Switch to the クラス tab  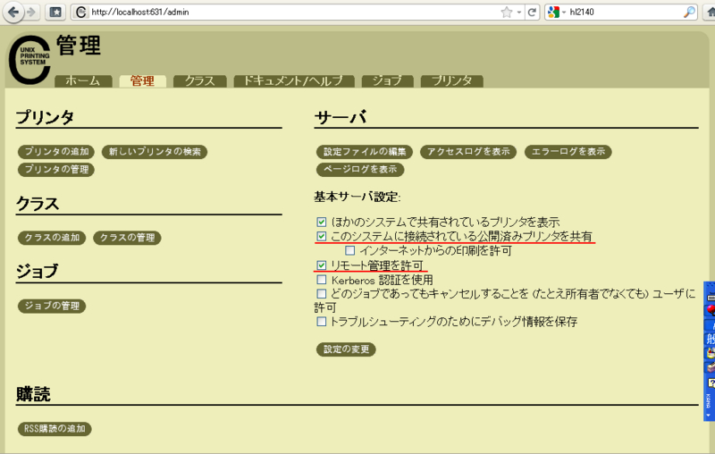(199, 81)
